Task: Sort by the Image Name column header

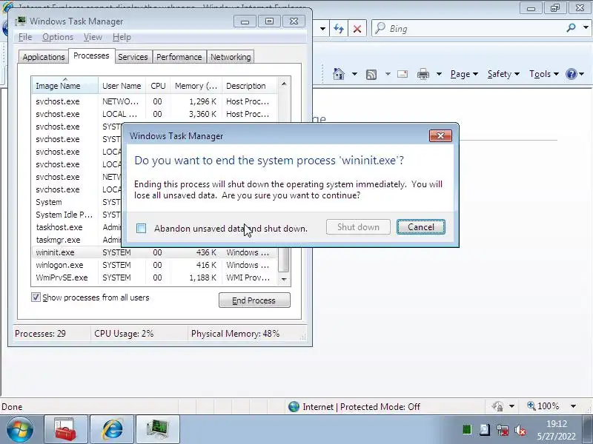Action: coord(64,86)
